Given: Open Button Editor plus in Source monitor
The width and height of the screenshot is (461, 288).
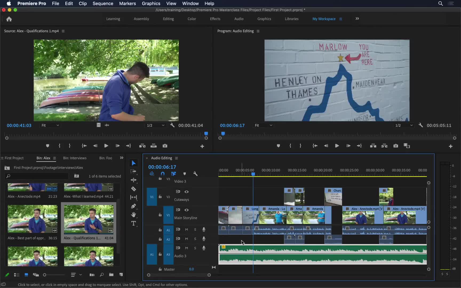Looking at the screenshot, I should point(202,146).
